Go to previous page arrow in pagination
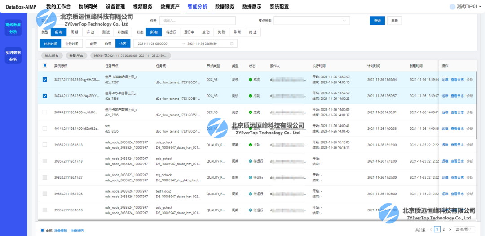 (431, 230)
